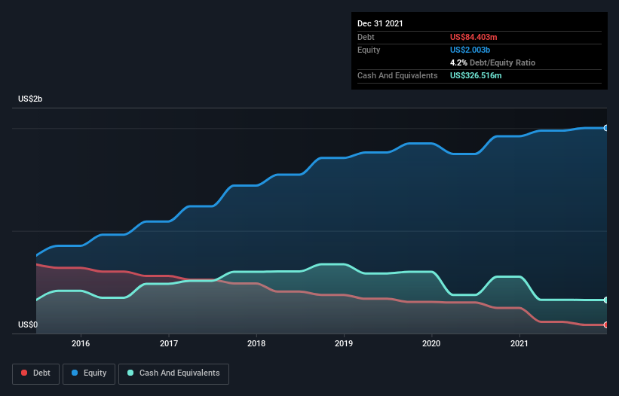This screenshot has height=396, width=619.
Task: Click Cash And Equivalents label in tooltip
Action: coord(397,75)
